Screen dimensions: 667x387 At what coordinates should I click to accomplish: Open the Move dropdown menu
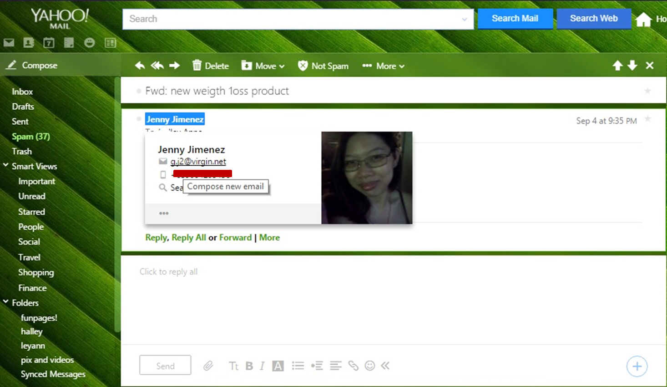[x=263, y=66]
